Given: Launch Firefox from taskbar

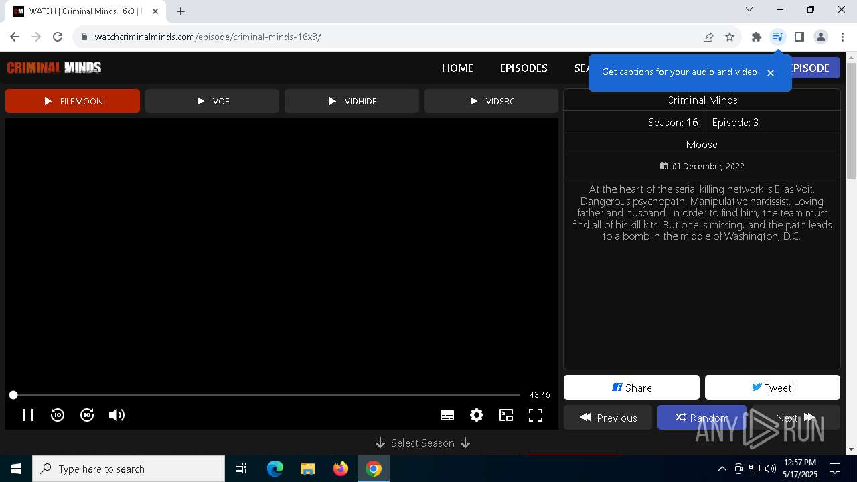Looking at the screenshot, I should point(341,469).
